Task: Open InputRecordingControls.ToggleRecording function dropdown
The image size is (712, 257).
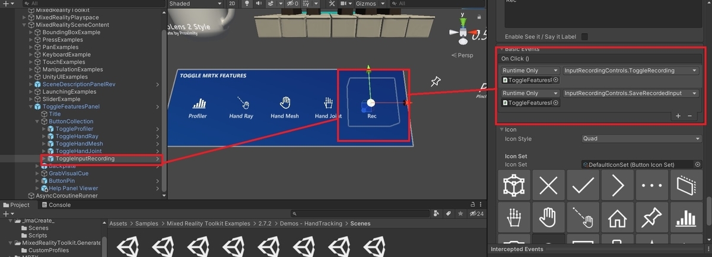Action: 632,71
